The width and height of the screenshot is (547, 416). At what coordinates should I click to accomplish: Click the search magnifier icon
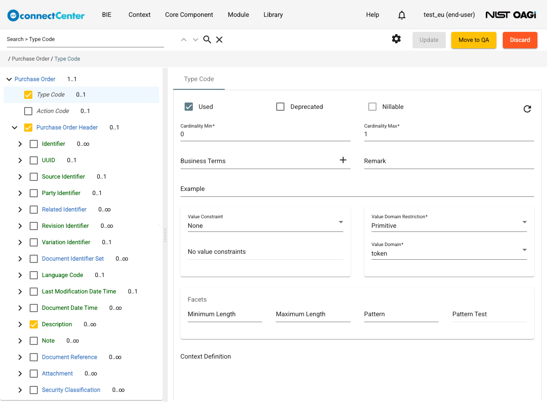coord(207,40)
